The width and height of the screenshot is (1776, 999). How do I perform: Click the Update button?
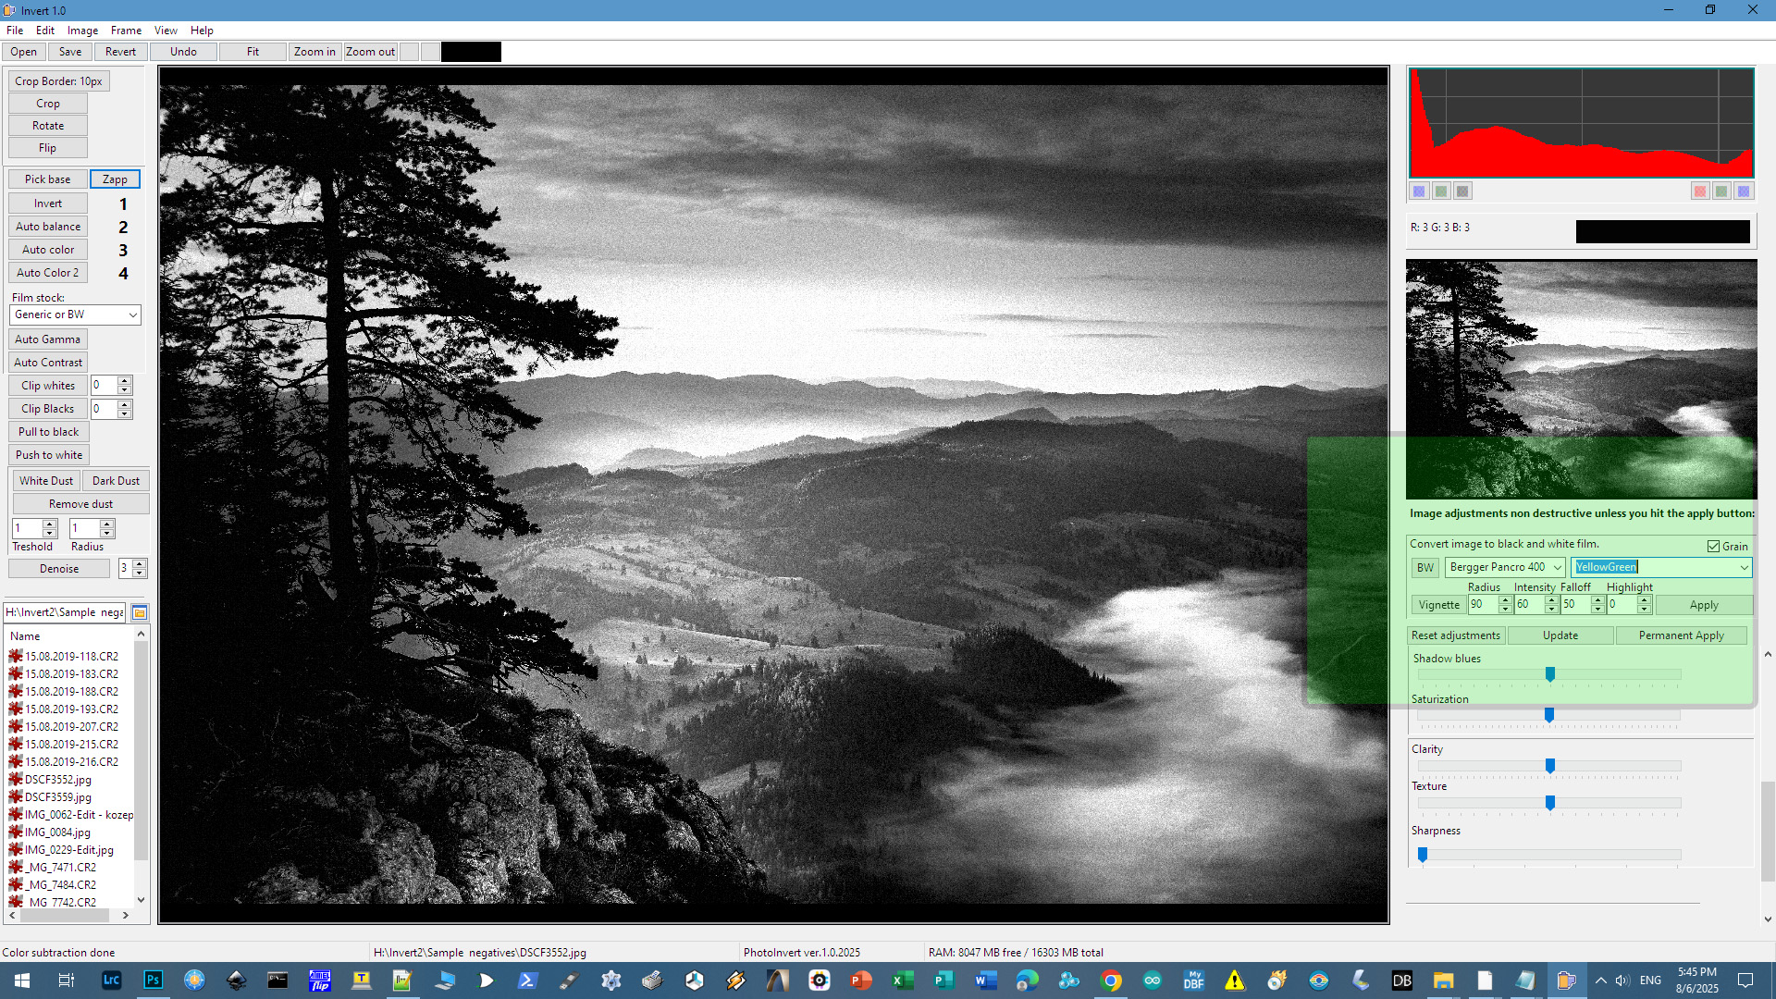click(x=1560, y=635)
